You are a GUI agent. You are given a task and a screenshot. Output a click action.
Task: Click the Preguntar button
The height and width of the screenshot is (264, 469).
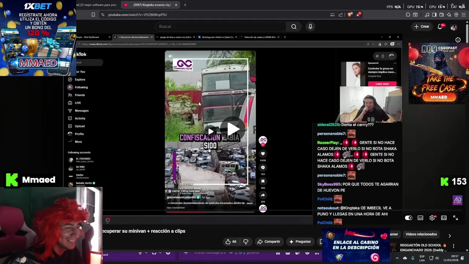pos(300,242)
